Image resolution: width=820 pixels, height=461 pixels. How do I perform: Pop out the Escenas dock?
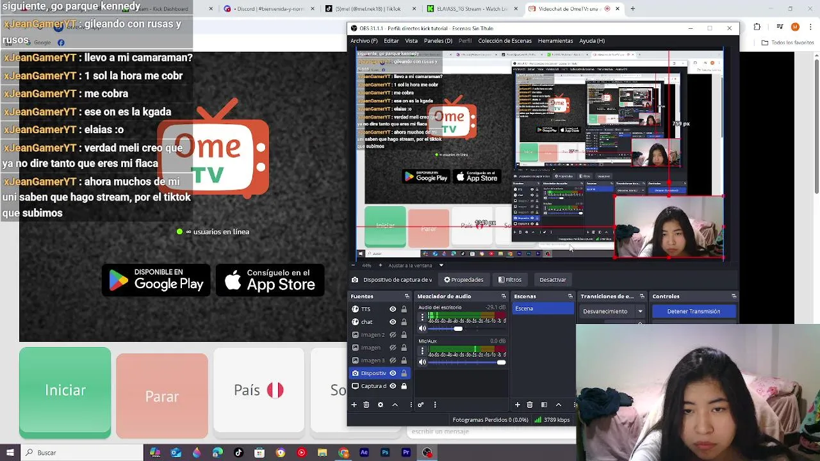tap(570, 296)
